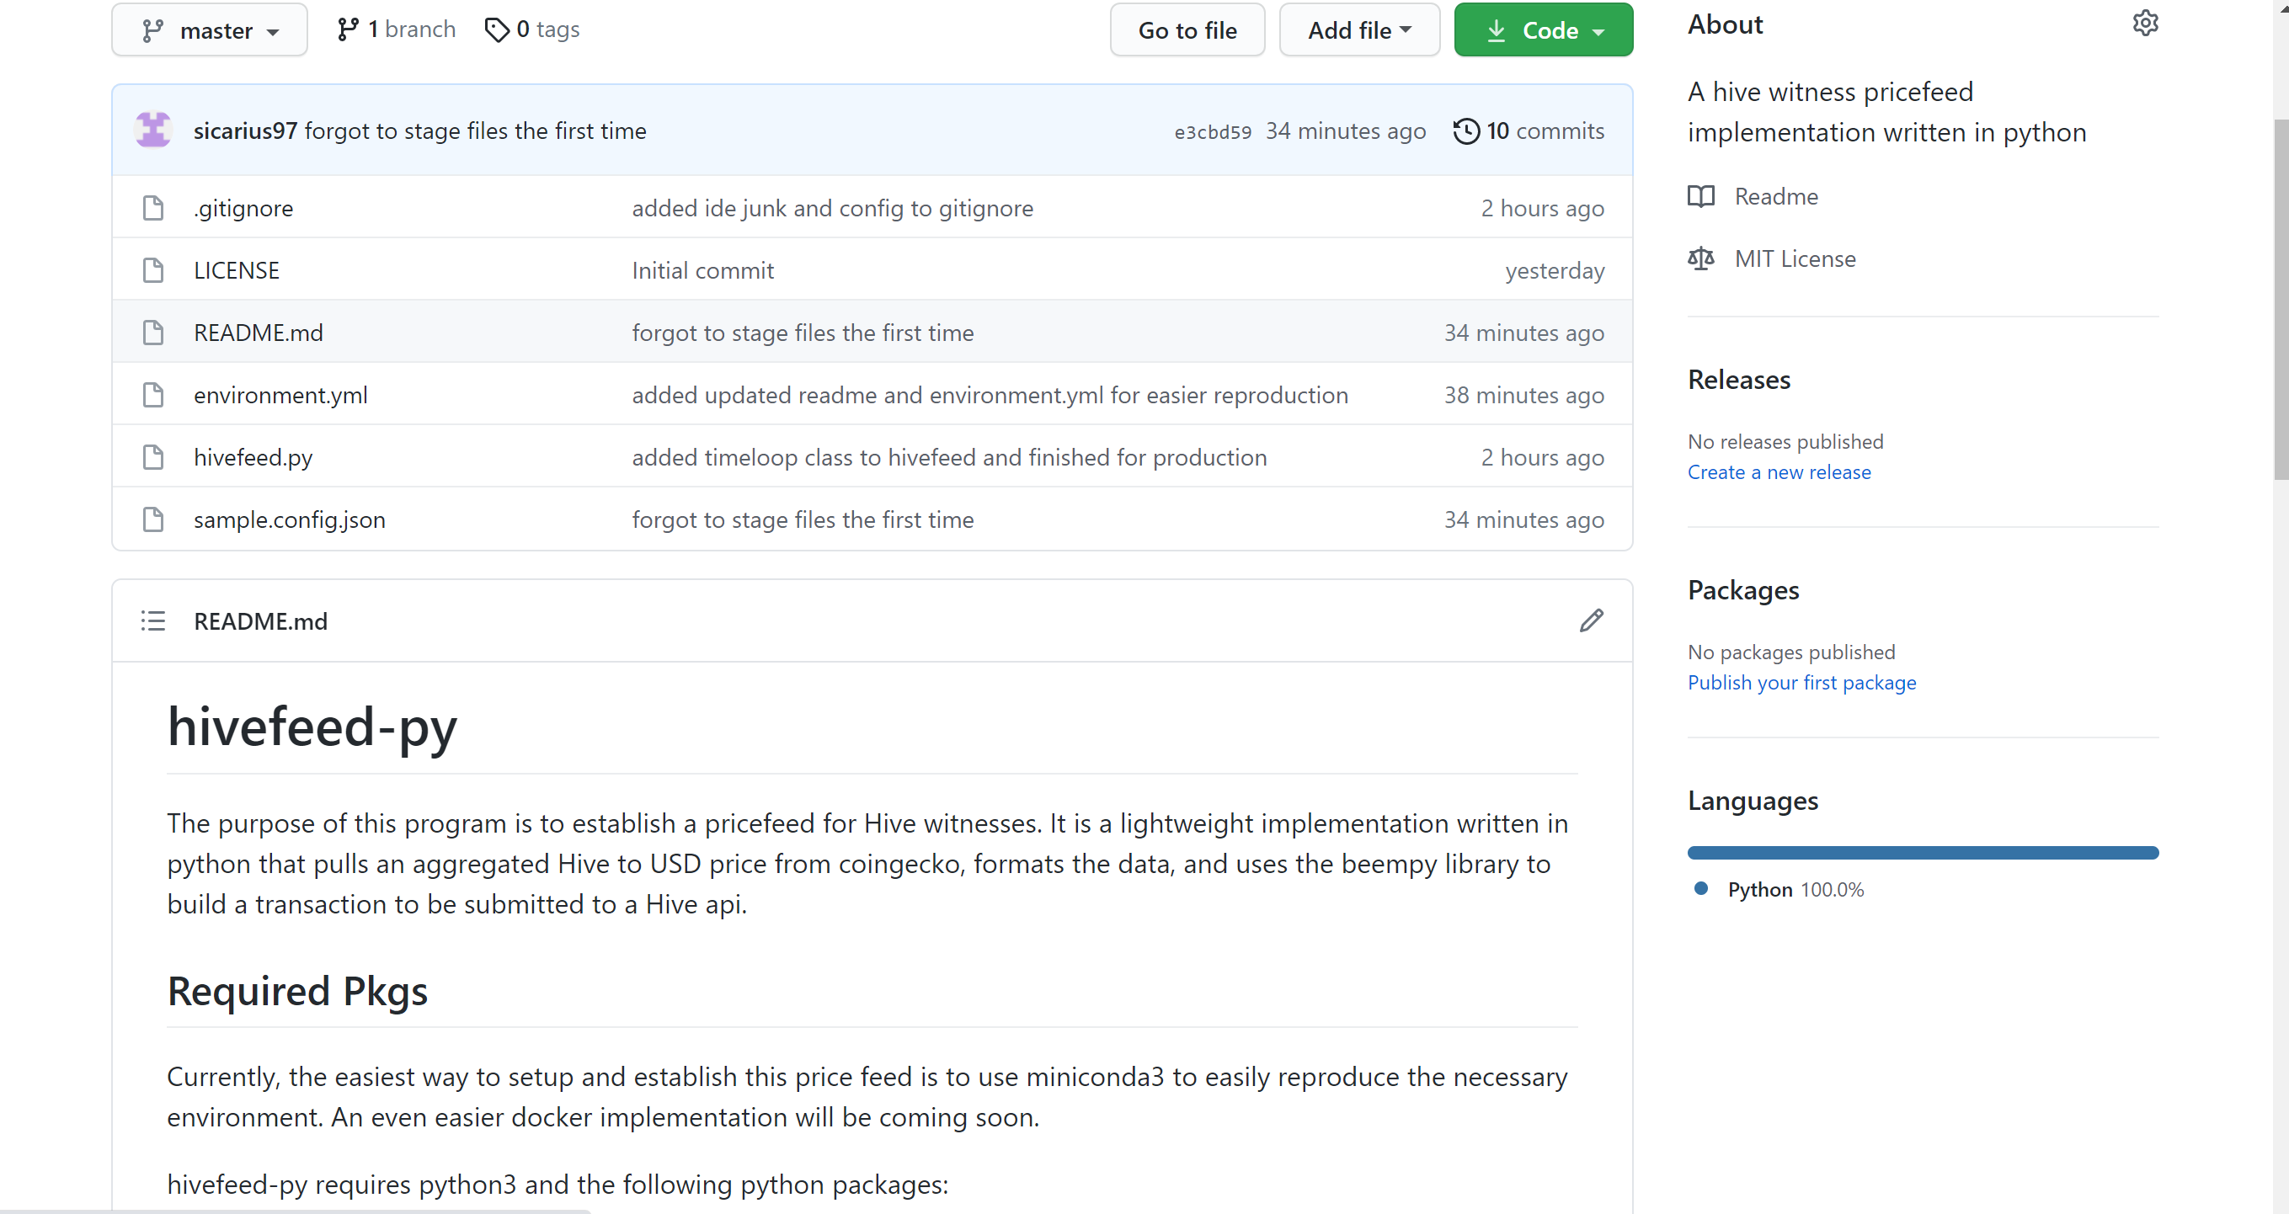
Task: Open the Add file dropdown
Action: pyautogui.click(x=1358, y=30)
